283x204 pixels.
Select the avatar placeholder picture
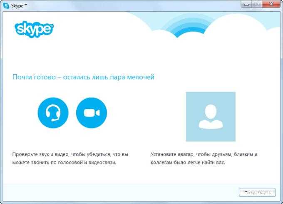[x=211, y=117]
